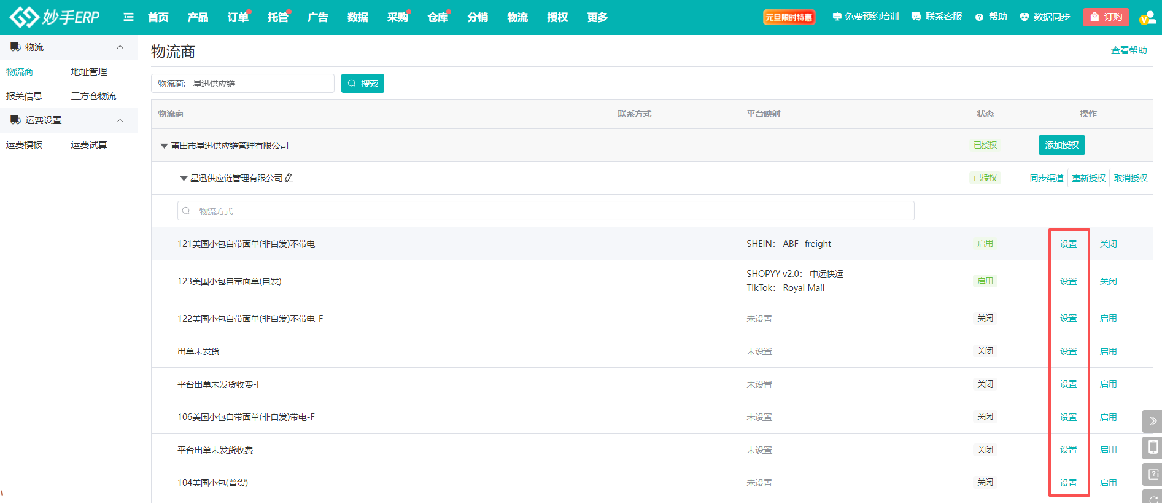This screenshot has height=503, width=1162.
Task: Click the 妙手ERP logo
Action: 55,17
